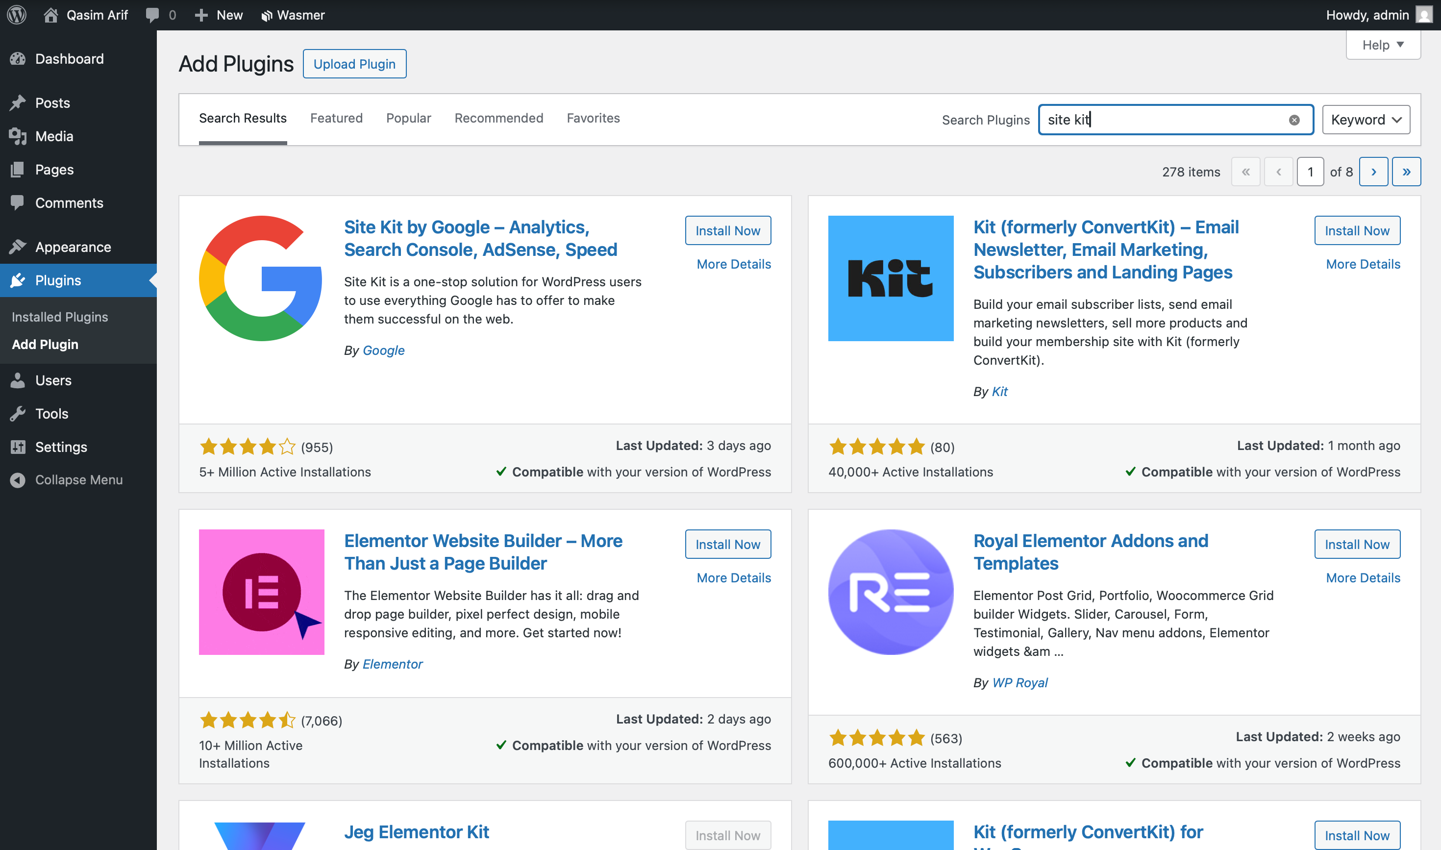Viewport: 1441px width, 850px height.
Task: Open Royal Elementor Addons title link
Action: coord(1091,552)
